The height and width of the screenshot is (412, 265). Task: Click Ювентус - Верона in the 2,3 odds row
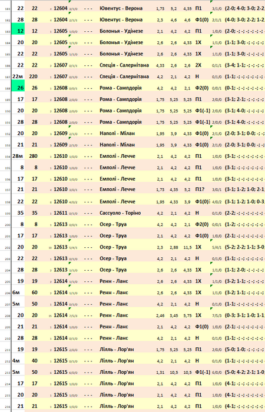121,19
